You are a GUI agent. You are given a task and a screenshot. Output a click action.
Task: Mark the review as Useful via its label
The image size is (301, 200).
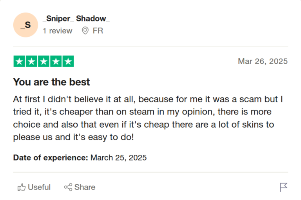[39, 187]
